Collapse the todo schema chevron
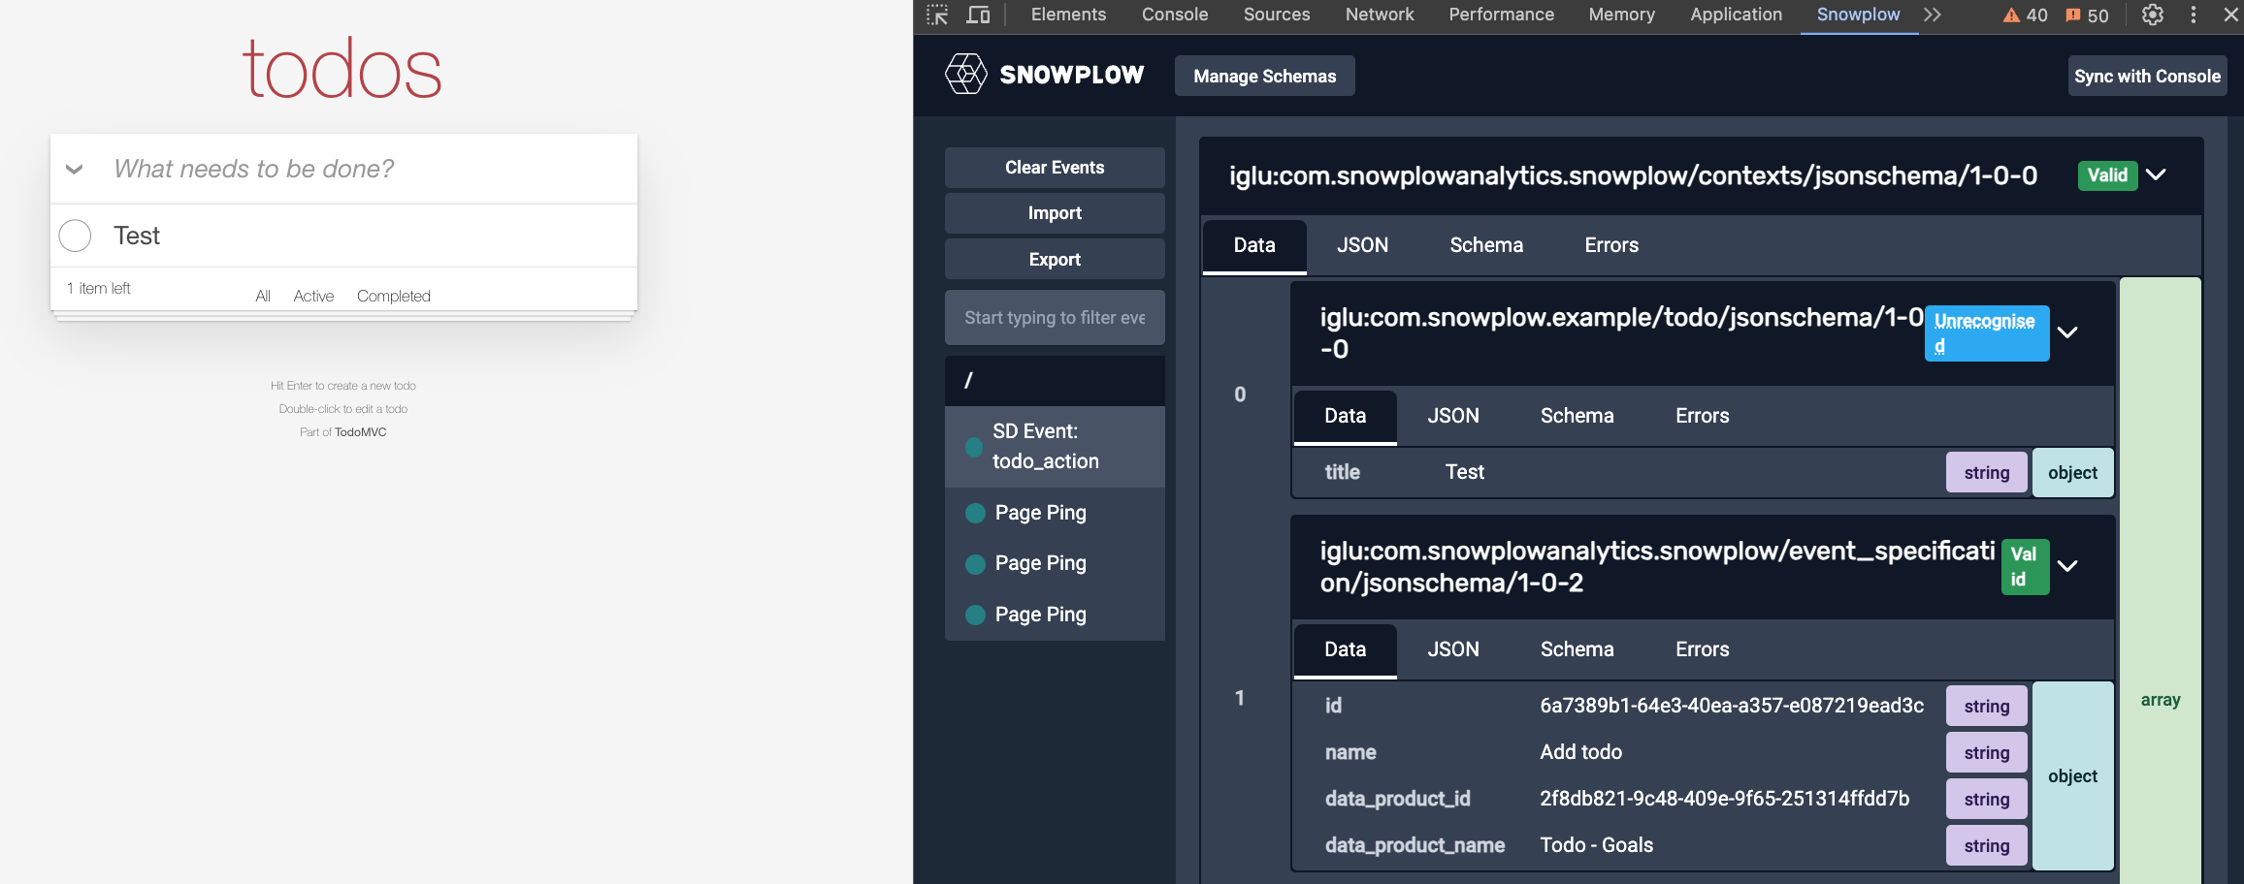2244x884 pixels. pyautogui.click(x=2067, y=332)
